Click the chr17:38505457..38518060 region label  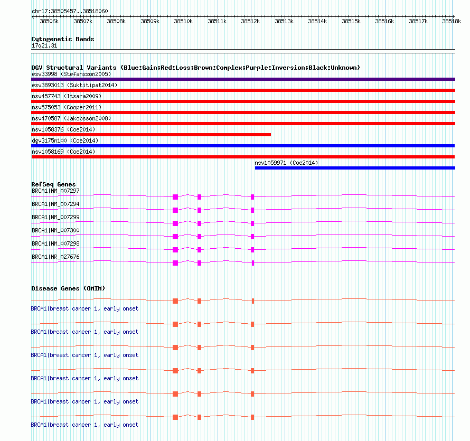(70, 11)
